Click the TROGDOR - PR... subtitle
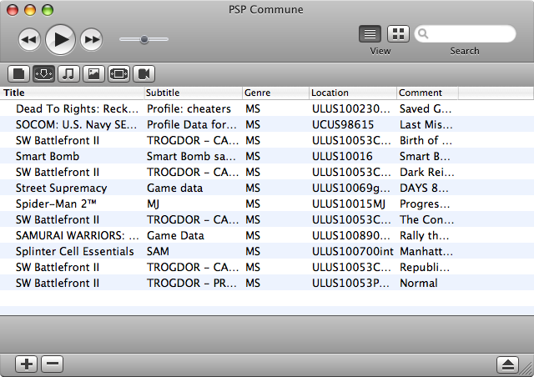The image size is (534, 377). 192,283
